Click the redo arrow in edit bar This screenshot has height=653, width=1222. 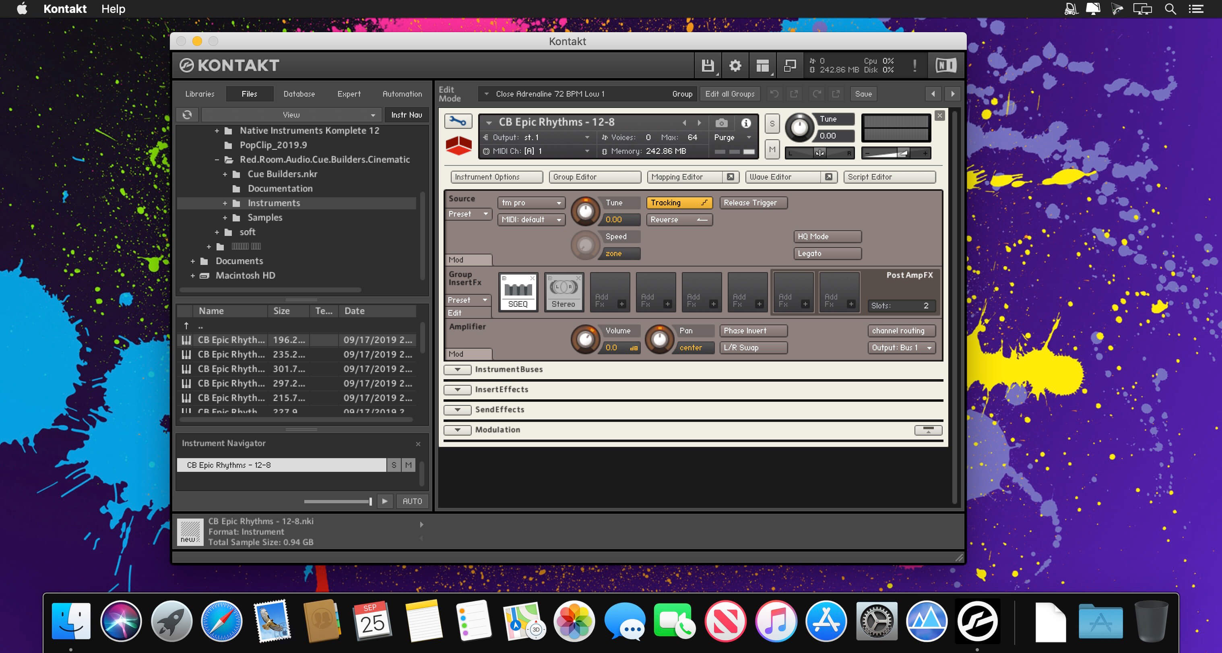click(x=816, y=94)
